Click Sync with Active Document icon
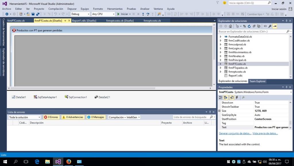294x166 pixels. [x=244, y=26]
